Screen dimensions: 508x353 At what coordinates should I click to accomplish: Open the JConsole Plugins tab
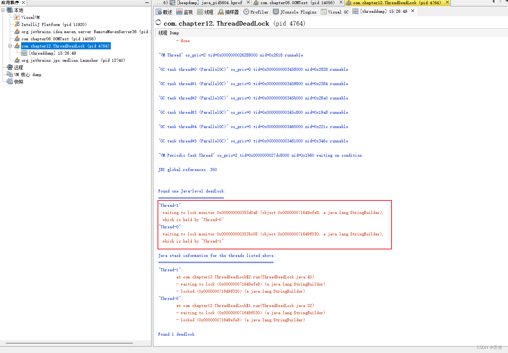click(x=295, y=12)
